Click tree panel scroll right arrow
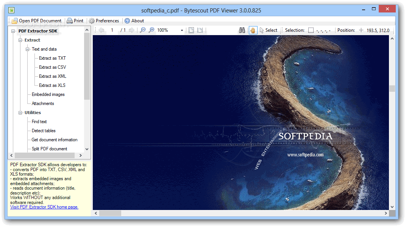This screenshot has width=406, height=227. (81, 156)
